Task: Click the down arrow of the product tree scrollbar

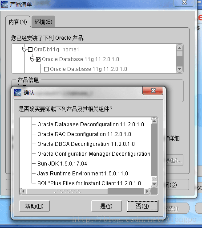Action: pyautogui.click(x=179, y=69)
